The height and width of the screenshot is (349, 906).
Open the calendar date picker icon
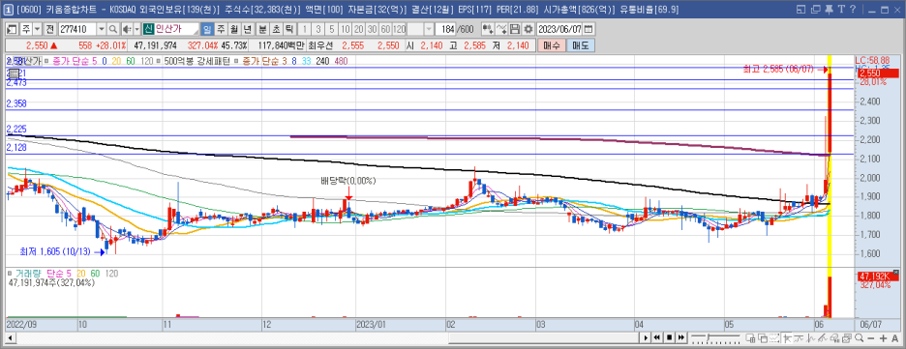[589, 29]
